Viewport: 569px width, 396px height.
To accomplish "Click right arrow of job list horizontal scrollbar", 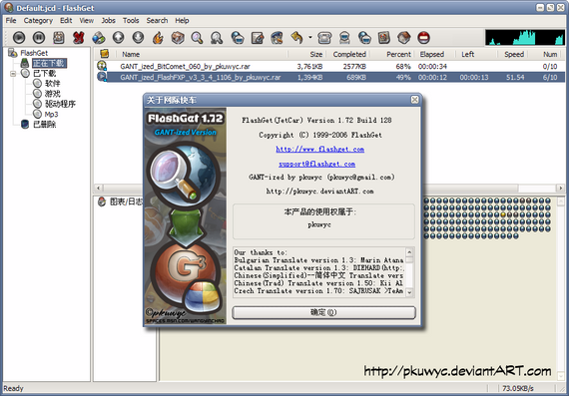I will coord(561,188).
